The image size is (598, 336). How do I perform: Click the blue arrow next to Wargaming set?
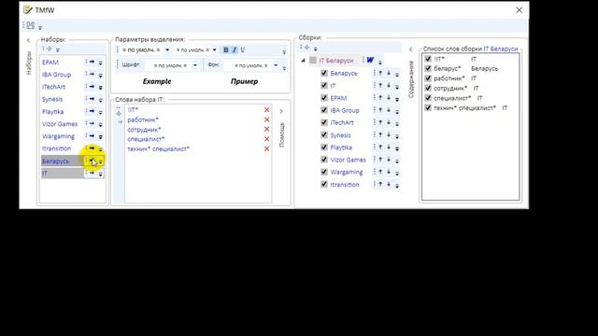click(92, 135)
